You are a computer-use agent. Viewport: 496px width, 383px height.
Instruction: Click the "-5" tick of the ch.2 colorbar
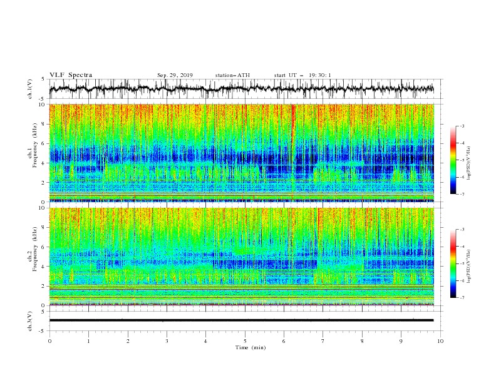[462, 263]
